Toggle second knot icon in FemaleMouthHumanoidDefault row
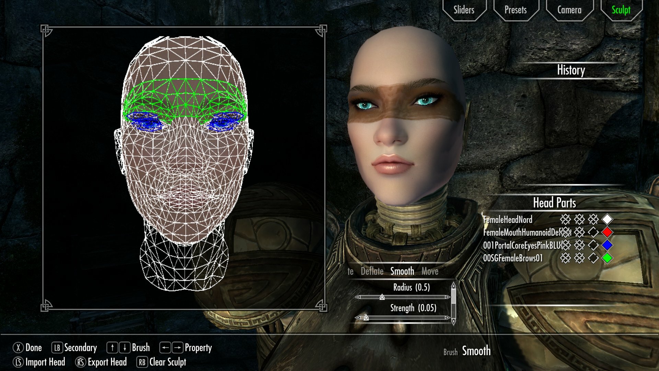The image size is (659, 371). click(579, 232)
